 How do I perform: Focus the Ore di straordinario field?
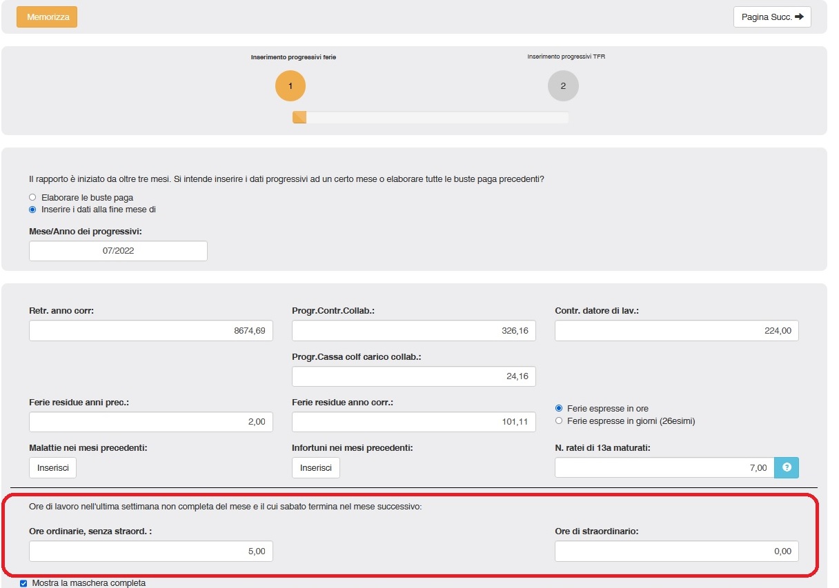(676, 551)
